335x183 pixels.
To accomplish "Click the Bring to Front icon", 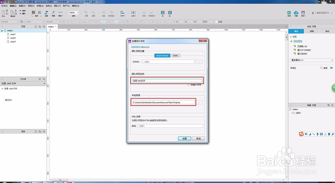I will pos(86,13).
